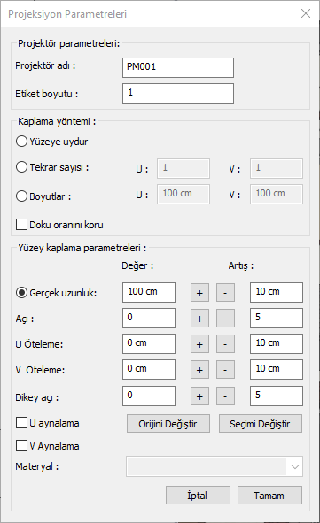
Task: Close the Projeksiyon Parametreleri dialog
Action: (306, 13)
